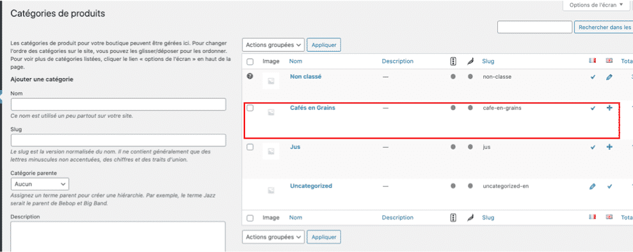Viewport: 633px width, 252px height.
Task: Click readability dot for Cafés en Grains
Action: coord(470,108)
